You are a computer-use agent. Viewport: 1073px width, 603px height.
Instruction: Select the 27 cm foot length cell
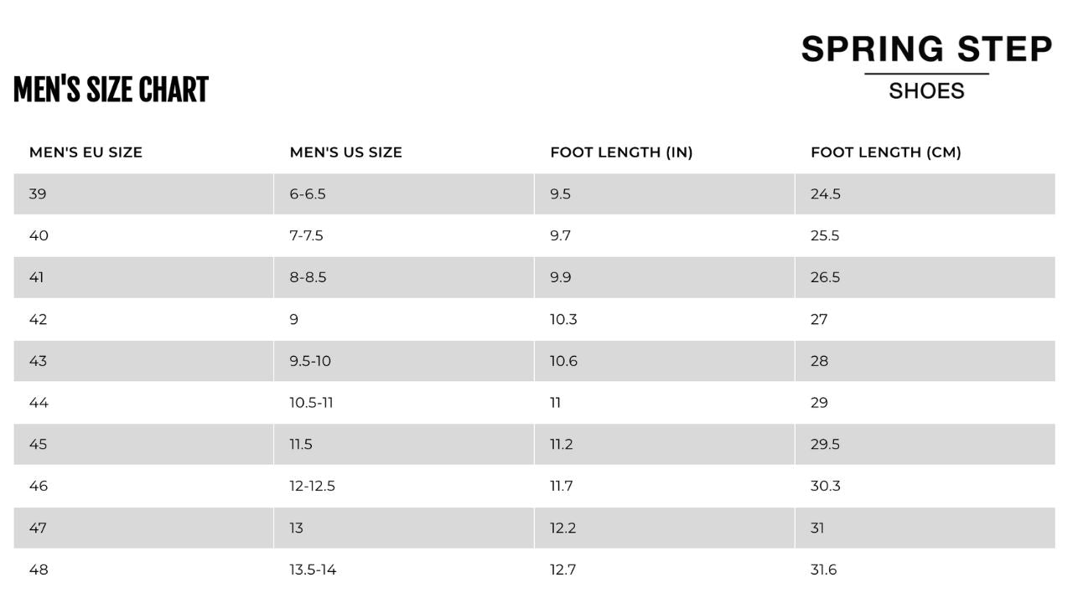tap(819, 319)
